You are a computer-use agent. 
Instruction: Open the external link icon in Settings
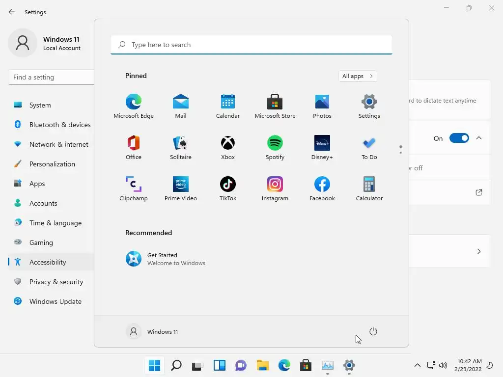[479, 192]
